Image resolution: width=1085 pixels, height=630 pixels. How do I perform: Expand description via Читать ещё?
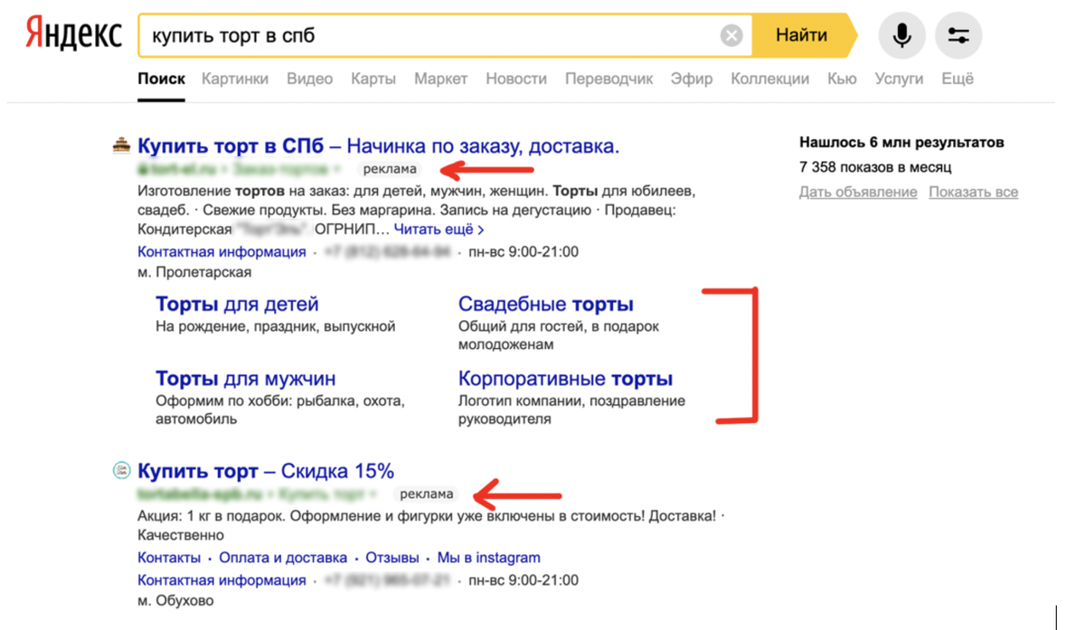(439, 230)
